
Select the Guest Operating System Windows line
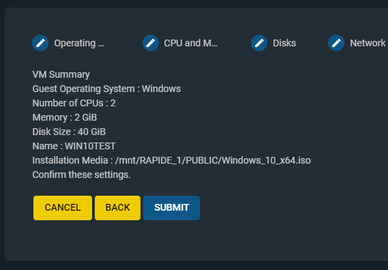point(106,89)
